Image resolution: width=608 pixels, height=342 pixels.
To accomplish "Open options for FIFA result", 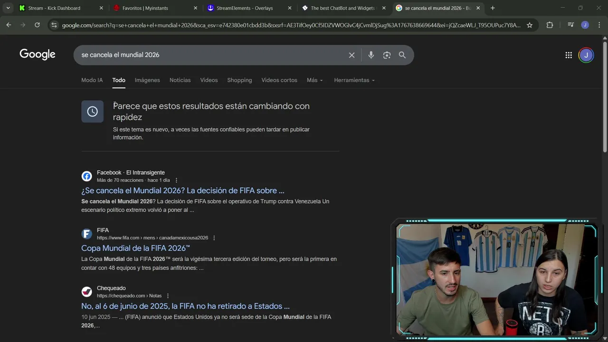I will [214, 238].
